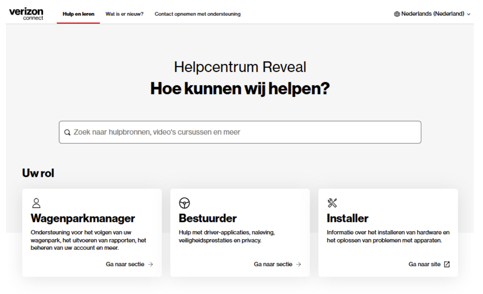Viewport: 483px width, 294px height.
Task: Click the Installer description about hardware installation
Action: (x=388, y=236)
